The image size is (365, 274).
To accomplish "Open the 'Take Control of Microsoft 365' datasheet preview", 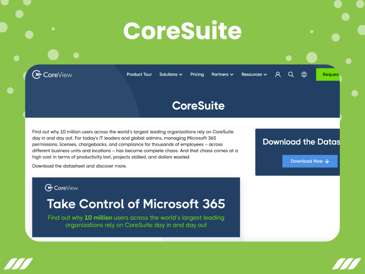I will click(x=136, y=207).
